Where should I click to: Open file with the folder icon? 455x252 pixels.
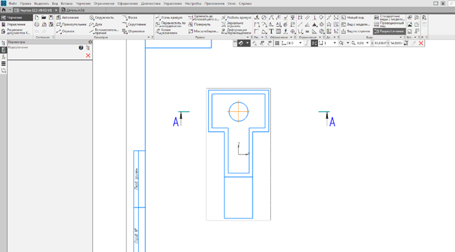(44, 18)
